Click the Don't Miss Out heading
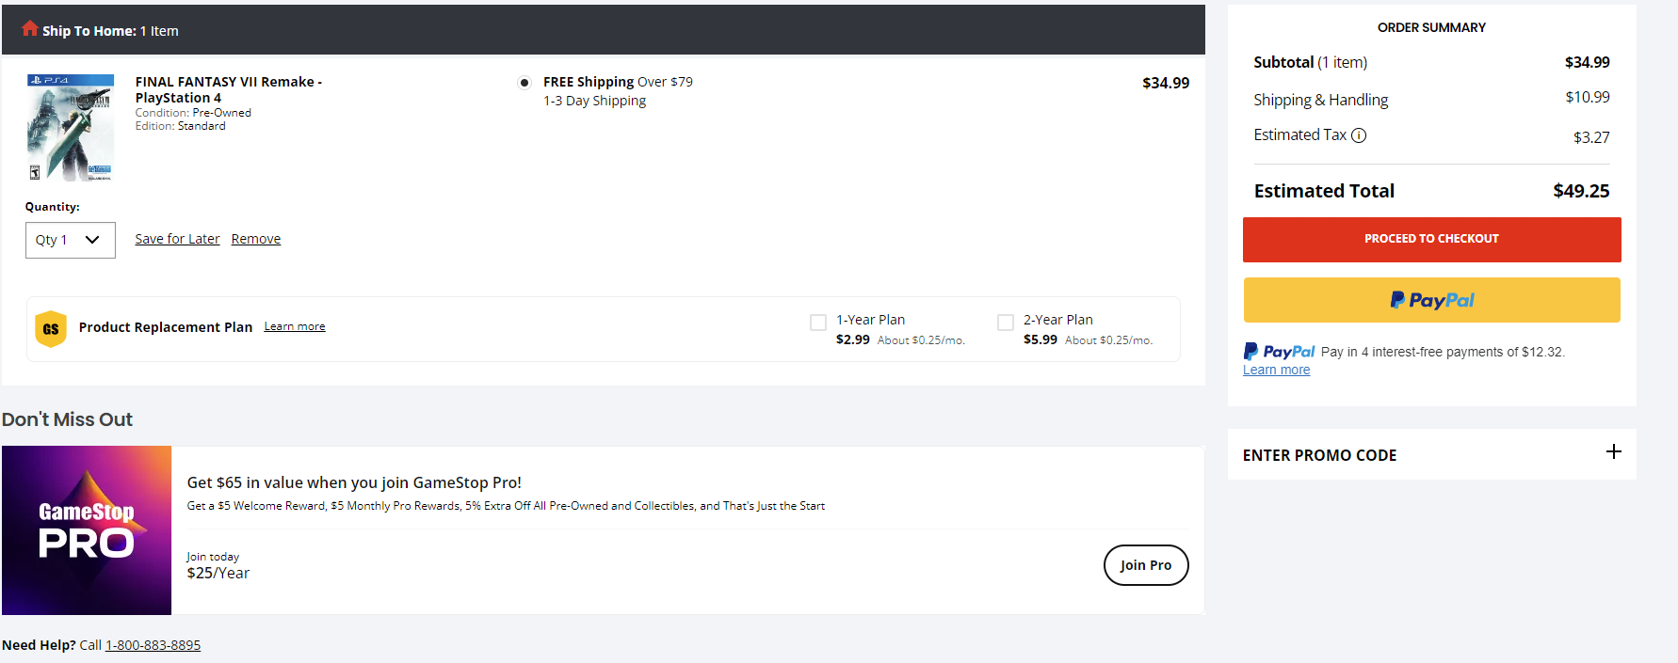The height and width of the screenshot is (663, 1678). (67, 419)
